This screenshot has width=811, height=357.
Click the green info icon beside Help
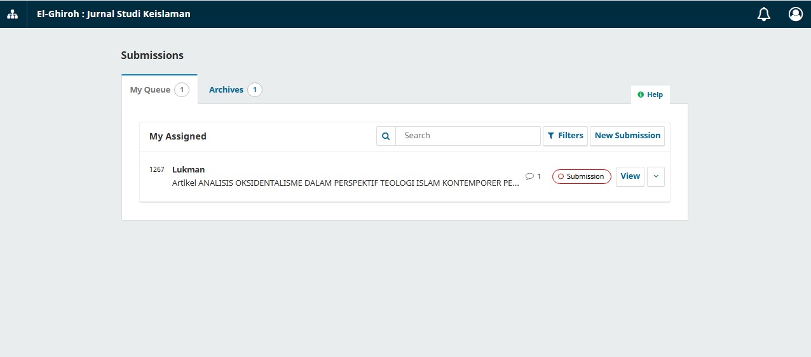(x=641, y=94)
